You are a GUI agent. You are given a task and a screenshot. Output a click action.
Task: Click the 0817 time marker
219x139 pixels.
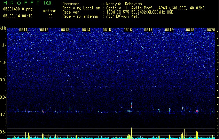pyautogui.click(x=148, y=30)
